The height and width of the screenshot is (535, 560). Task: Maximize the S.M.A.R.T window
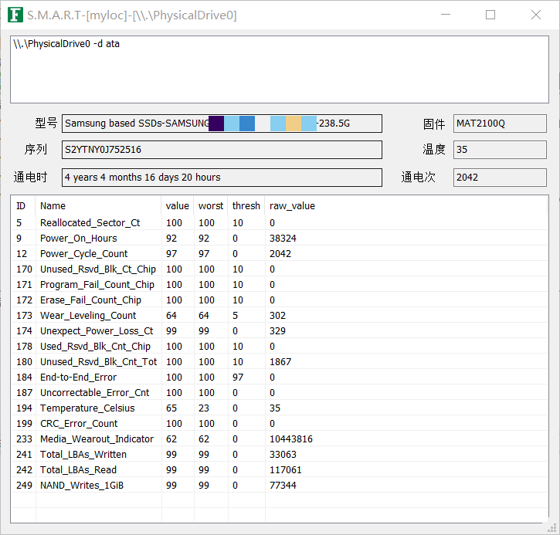[x=490, y=15]
